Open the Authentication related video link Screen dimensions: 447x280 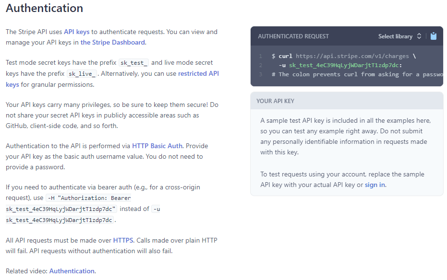pyautogui.click(x=72, y=271)
